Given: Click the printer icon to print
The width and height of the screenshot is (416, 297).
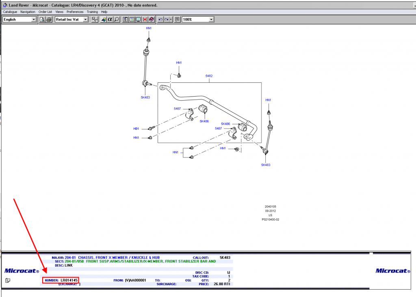Looking at the screenshot, I should (x=49, y=19).
